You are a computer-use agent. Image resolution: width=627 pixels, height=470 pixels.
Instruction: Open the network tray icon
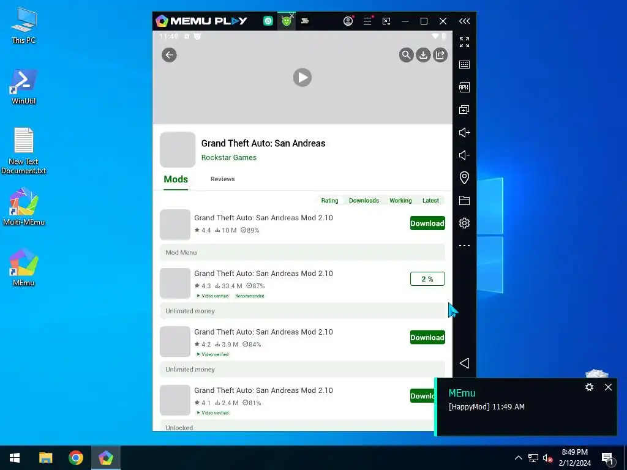coord(533,458)
